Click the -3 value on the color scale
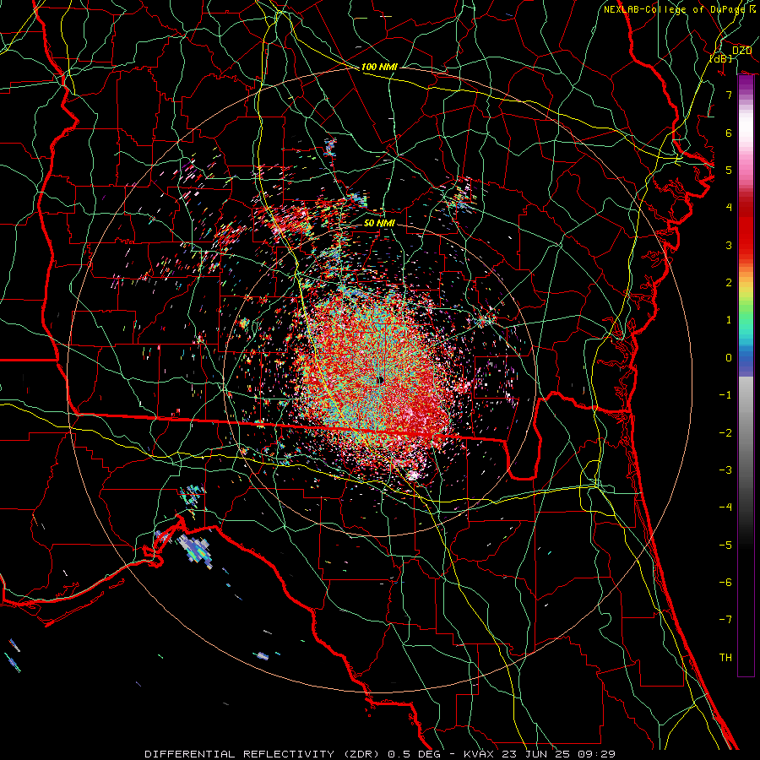 [x=725, y=470]
